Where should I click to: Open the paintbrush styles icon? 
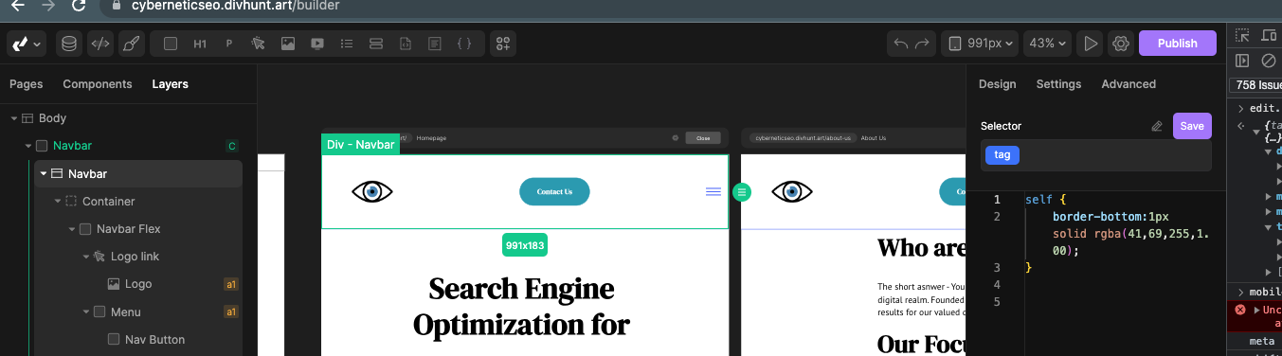[x=131, y=44]
